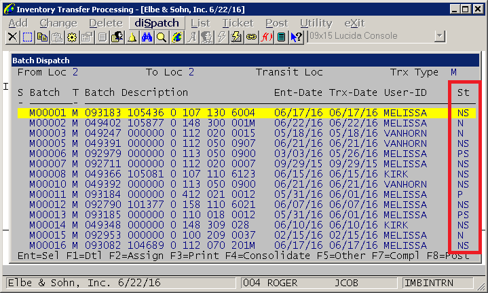
Task: Click the X cancel icon in toolbar
Action: (x=12, y=37)
